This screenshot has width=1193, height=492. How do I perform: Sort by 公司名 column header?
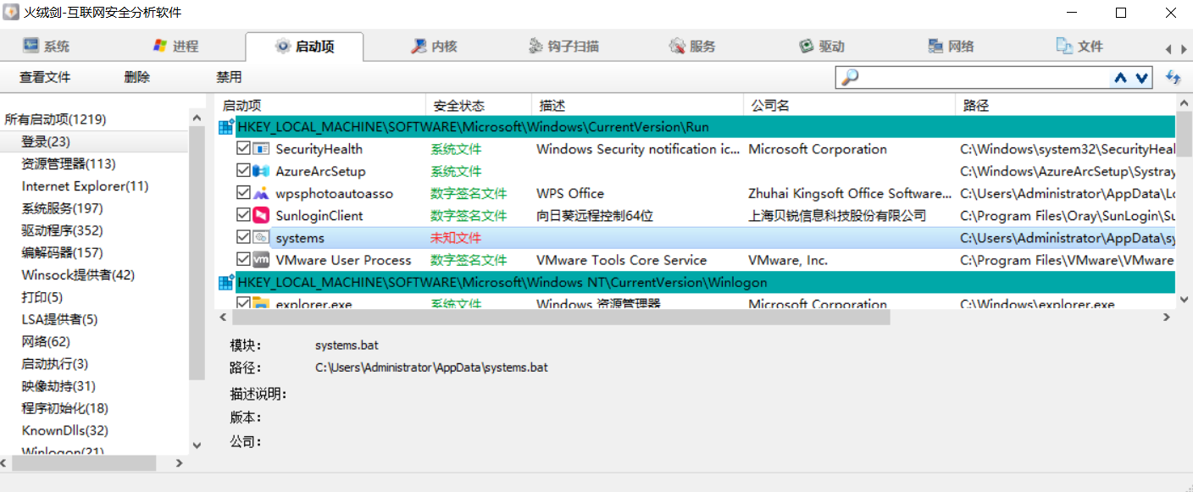point(849,105)
